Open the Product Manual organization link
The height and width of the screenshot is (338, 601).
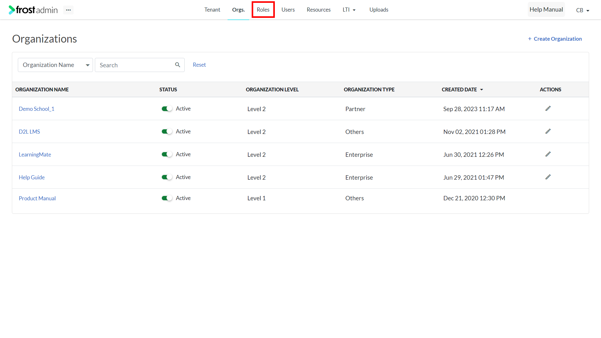[x=37, y=198]
